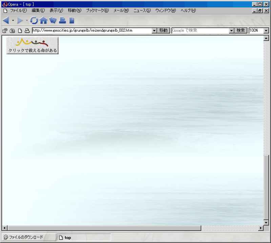Expand the search engine dropdown
Screen dimensions: 271x243
point(232,31)
